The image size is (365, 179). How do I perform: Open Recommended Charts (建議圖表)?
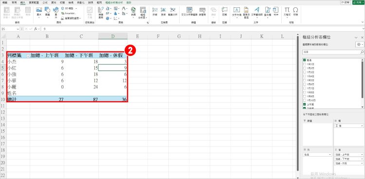point(101,13)
